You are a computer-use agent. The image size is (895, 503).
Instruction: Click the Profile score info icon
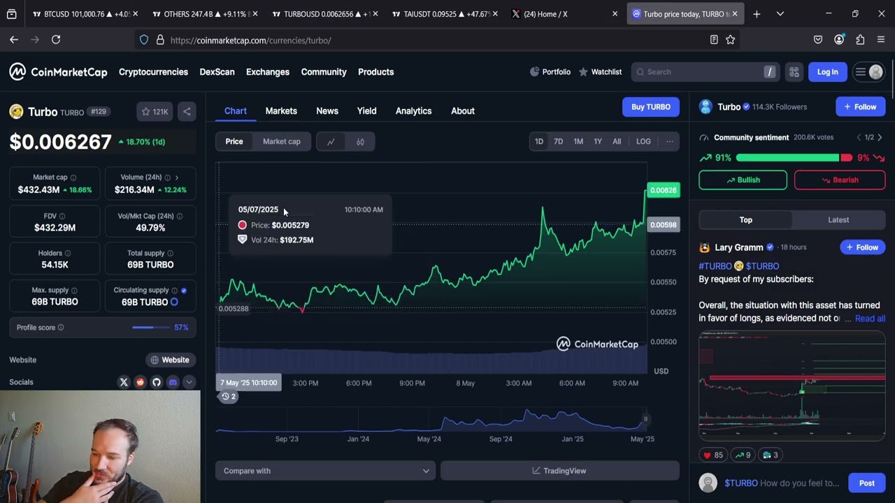point(61,328)
